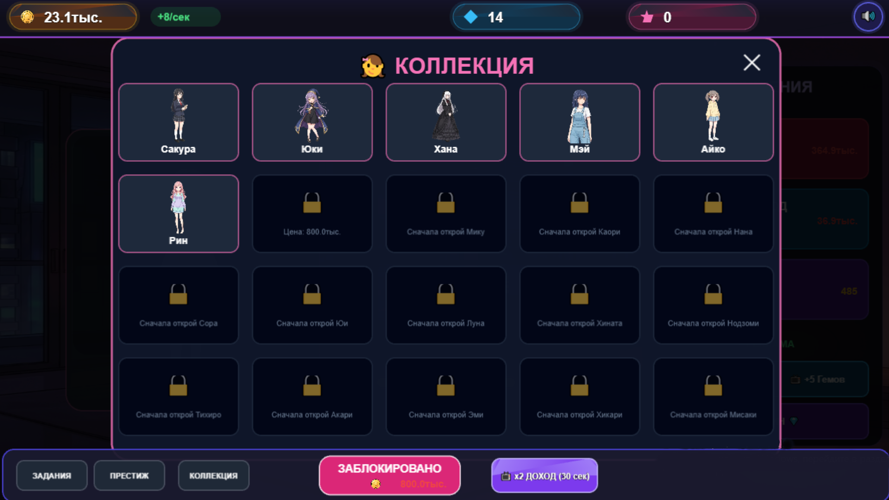Viewport: 889px width, 500px height.
Task: Click the lock labeled Сначала открой Мику
Action: (x=446, y=213)
